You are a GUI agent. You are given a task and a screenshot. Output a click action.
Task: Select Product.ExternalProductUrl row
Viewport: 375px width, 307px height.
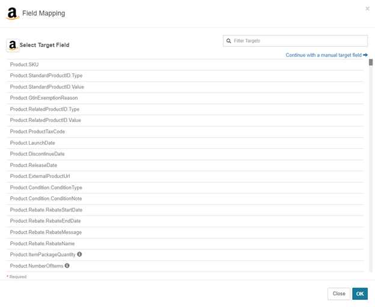pyautogui.click(x=185, y=177)
